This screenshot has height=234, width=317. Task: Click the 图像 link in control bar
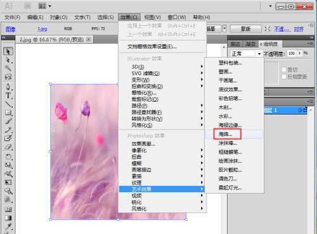click(x=10, y=29)
